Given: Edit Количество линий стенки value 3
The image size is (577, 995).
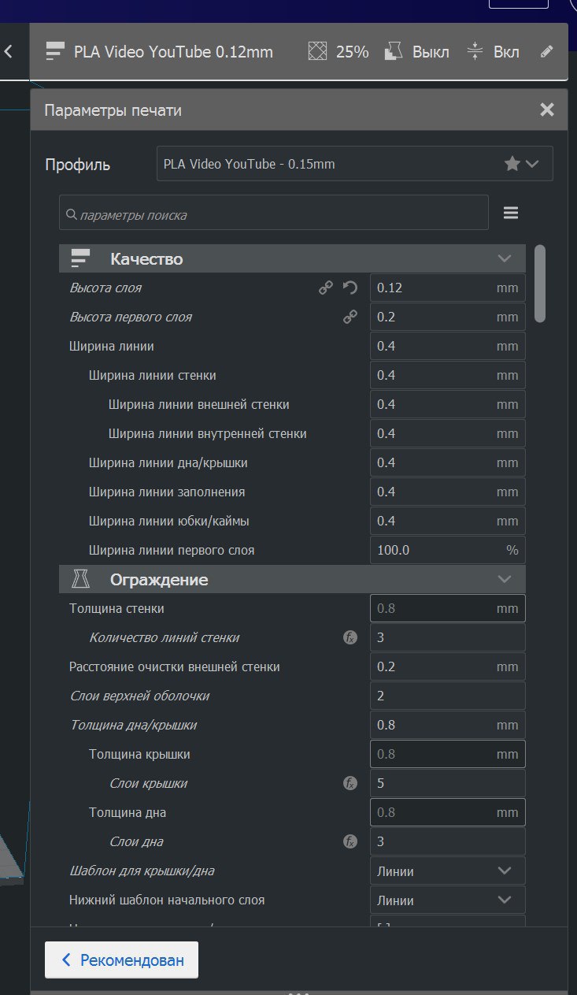Looking at the screenshot, I should click(x=448, y=637).
